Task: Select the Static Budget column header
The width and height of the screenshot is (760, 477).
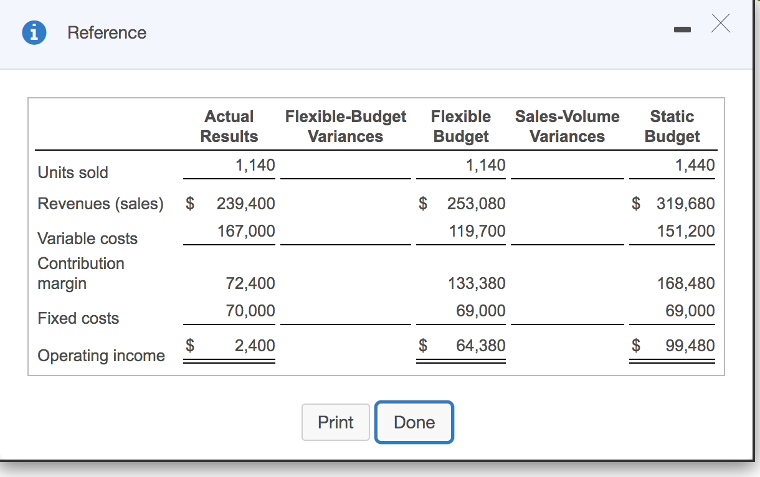Action: (x=672, y=126)
